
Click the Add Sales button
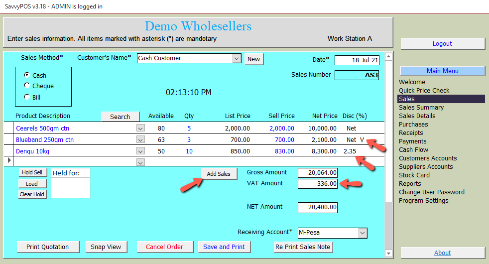(x=219, y=174)
